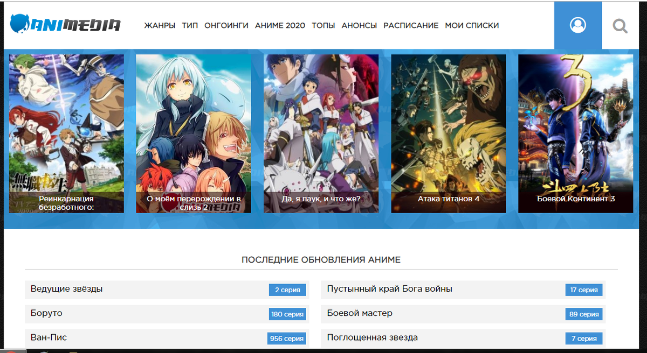Open the РАСПИСАНИЕ page
This screenshot has width=647, height=353.
pyautogui.click(x=411, y=25)
